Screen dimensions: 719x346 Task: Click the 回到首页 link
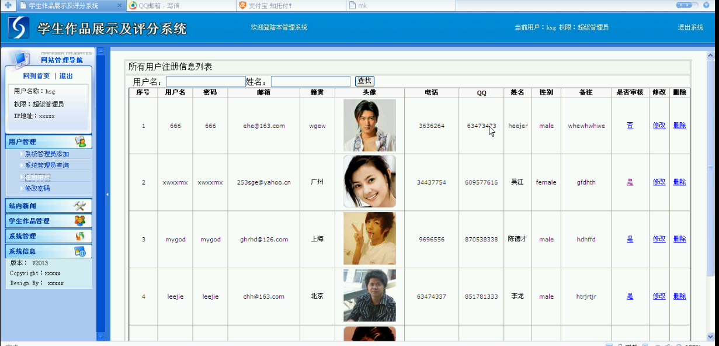pos(36,76)
